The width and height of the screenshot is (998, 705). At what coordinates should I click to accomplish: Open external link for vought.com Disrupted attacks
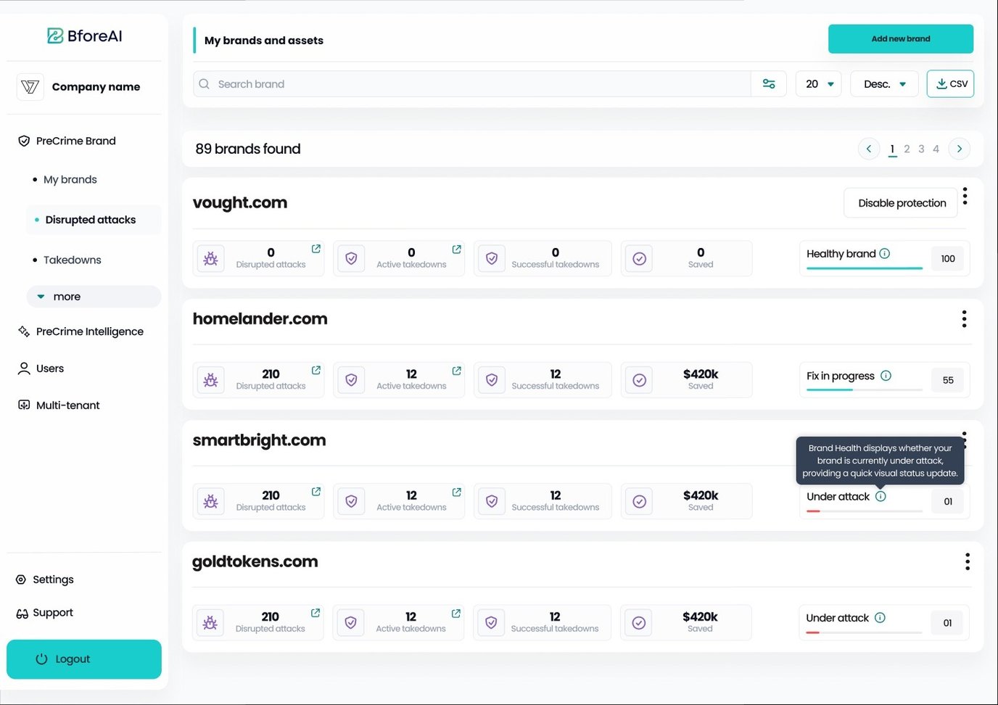[316, 249]
